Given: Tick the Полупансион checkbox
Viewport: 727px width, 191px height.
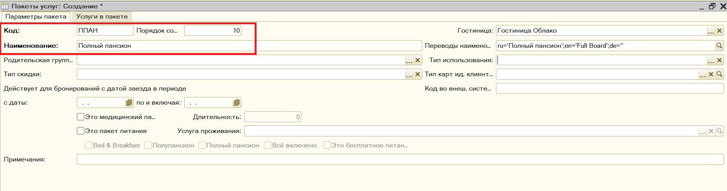Looking at the screenshot, I should [148, 145].
